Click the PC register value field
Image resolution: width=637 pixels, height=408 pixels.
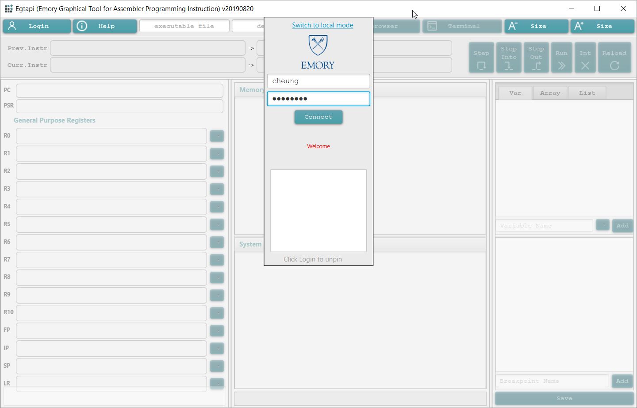point(119,91)
